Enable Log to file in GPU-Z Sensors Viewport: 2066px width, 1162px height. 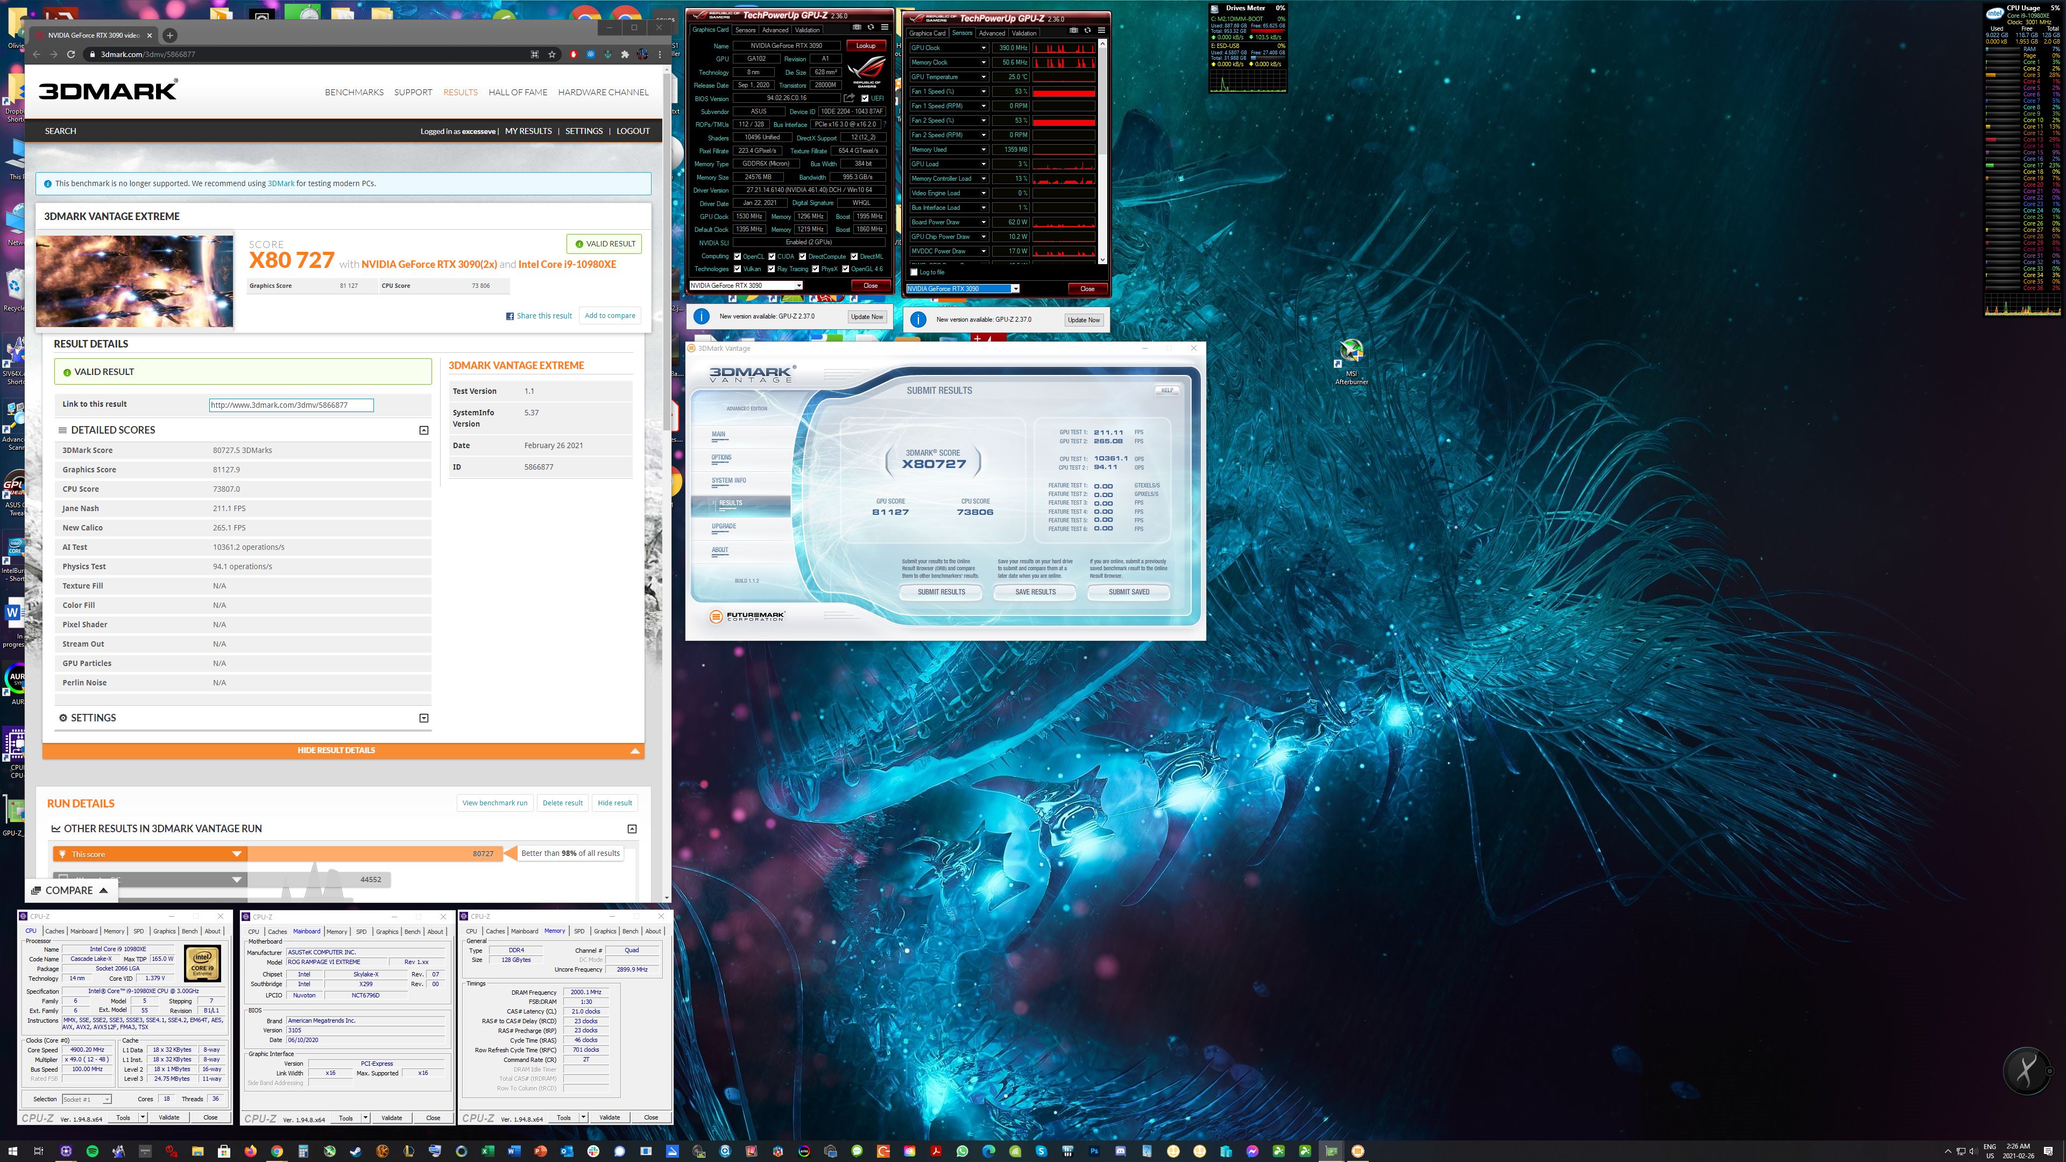click(x=914, y=272)
